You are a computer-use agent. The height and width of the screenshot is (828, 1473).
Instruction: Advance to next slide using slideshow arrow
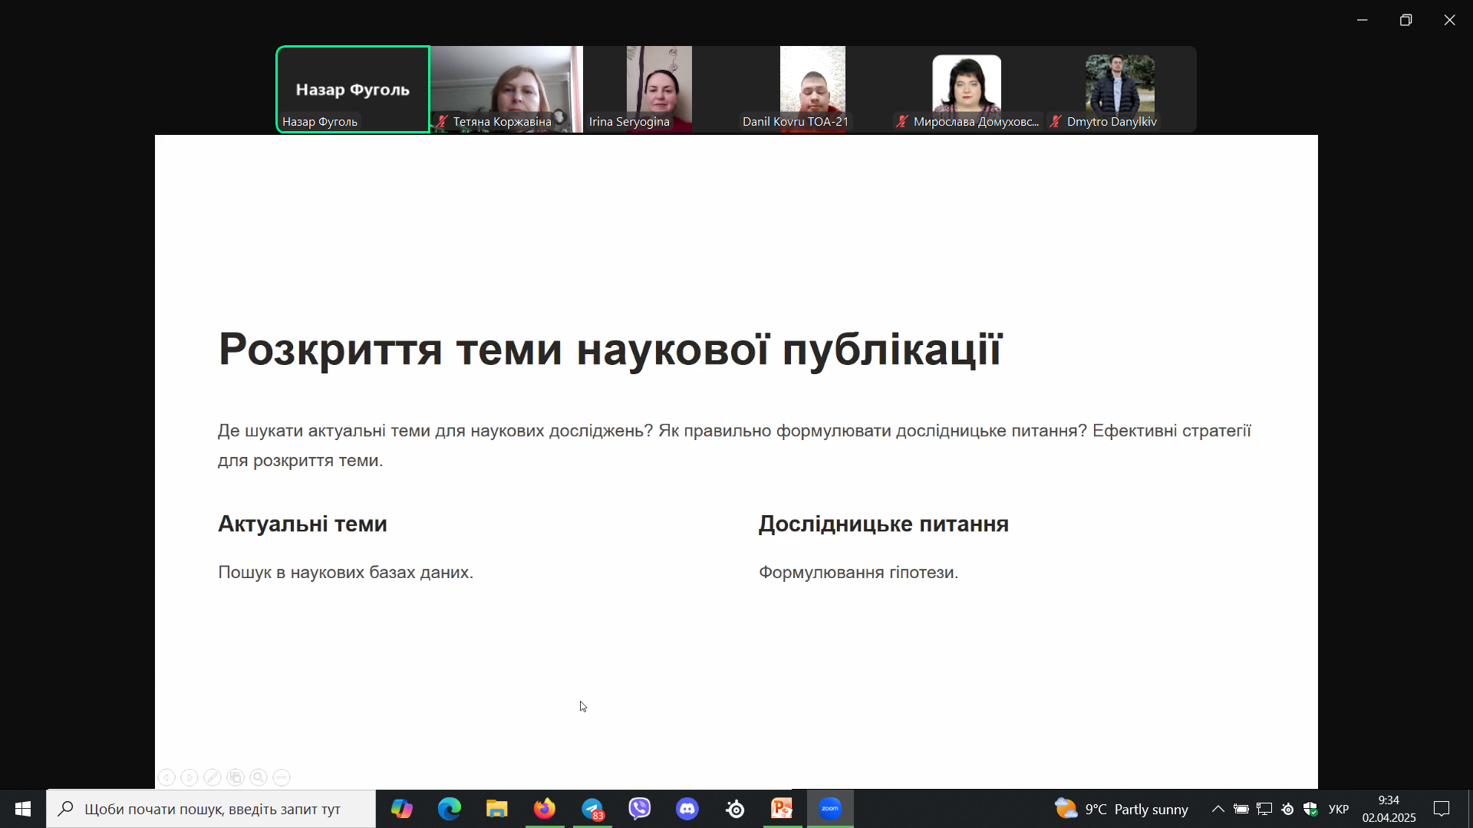tap(189, 777)
